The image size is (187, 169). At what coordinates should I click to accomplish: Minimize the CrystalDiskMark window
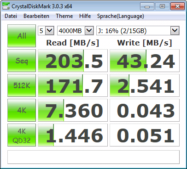147,6
